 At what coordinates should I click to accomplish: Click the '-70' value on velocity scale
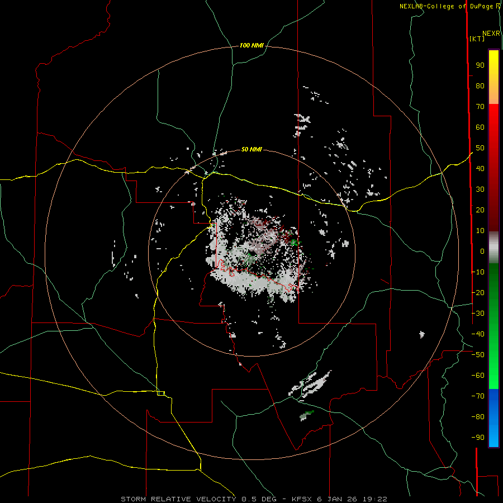pyautogui.click(x=478, y=396)
